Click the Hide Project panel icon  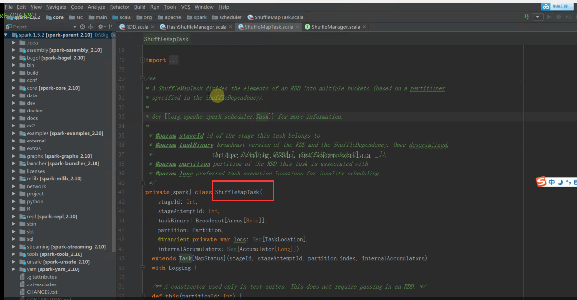pos(111,27)
